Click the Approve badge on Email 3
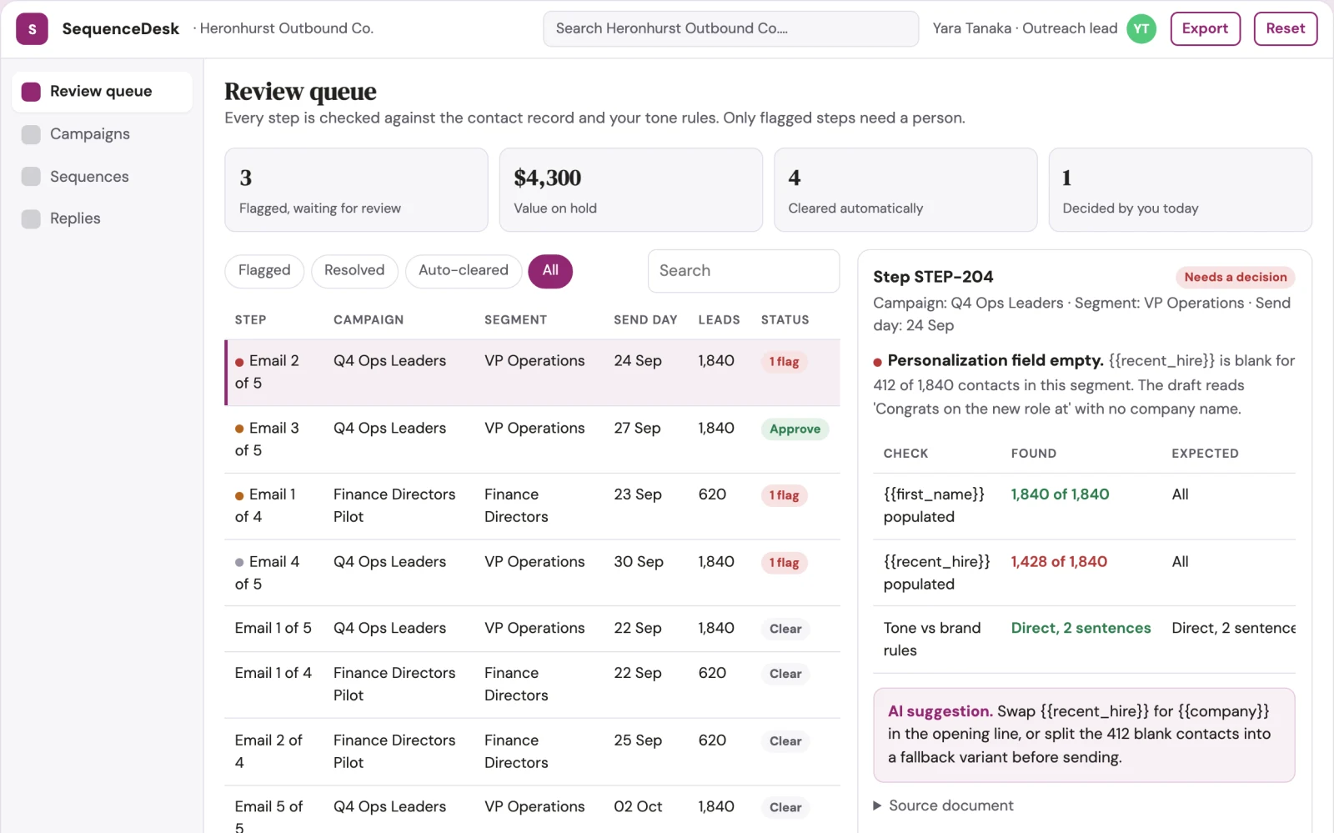 click(x=795, y=429)
